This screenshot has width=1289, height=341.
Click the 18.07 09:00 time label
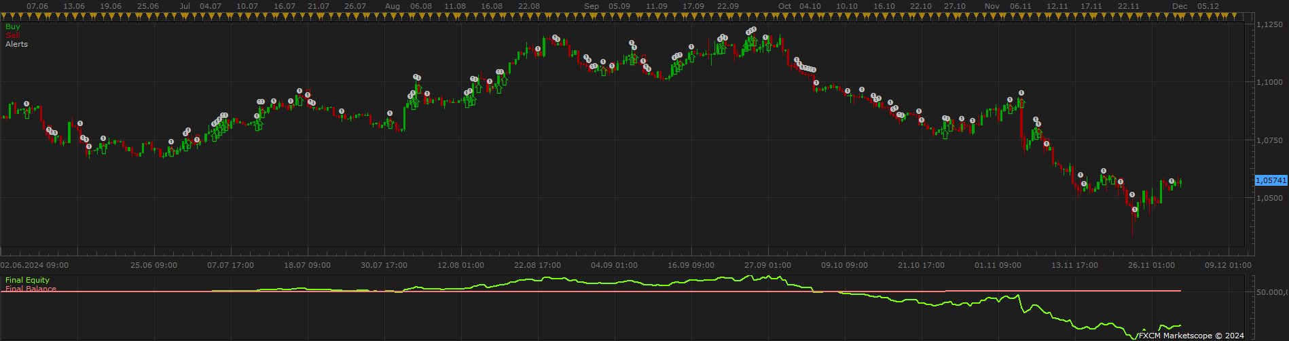308,265
